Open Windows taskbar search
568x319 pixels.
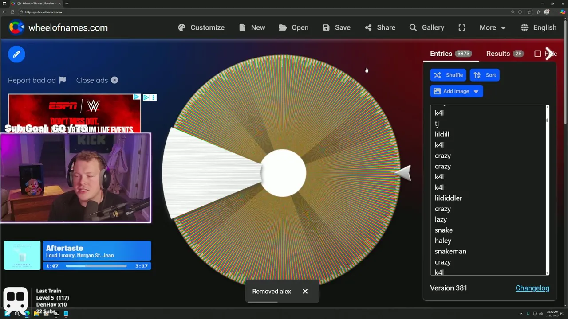point(17,314)
